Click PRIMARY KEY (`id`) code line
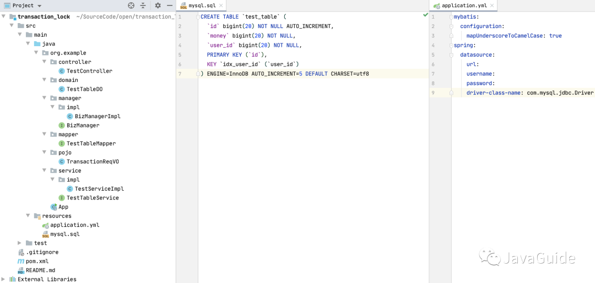Screen dimensions: 595x283 point(237,55)
